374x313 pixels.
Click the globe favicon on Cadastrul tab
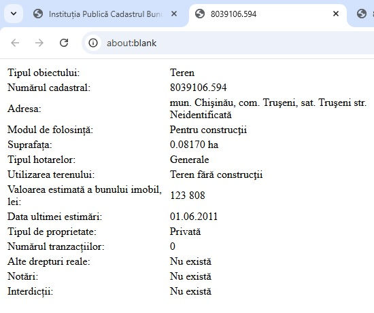click(x=38, y=14)
